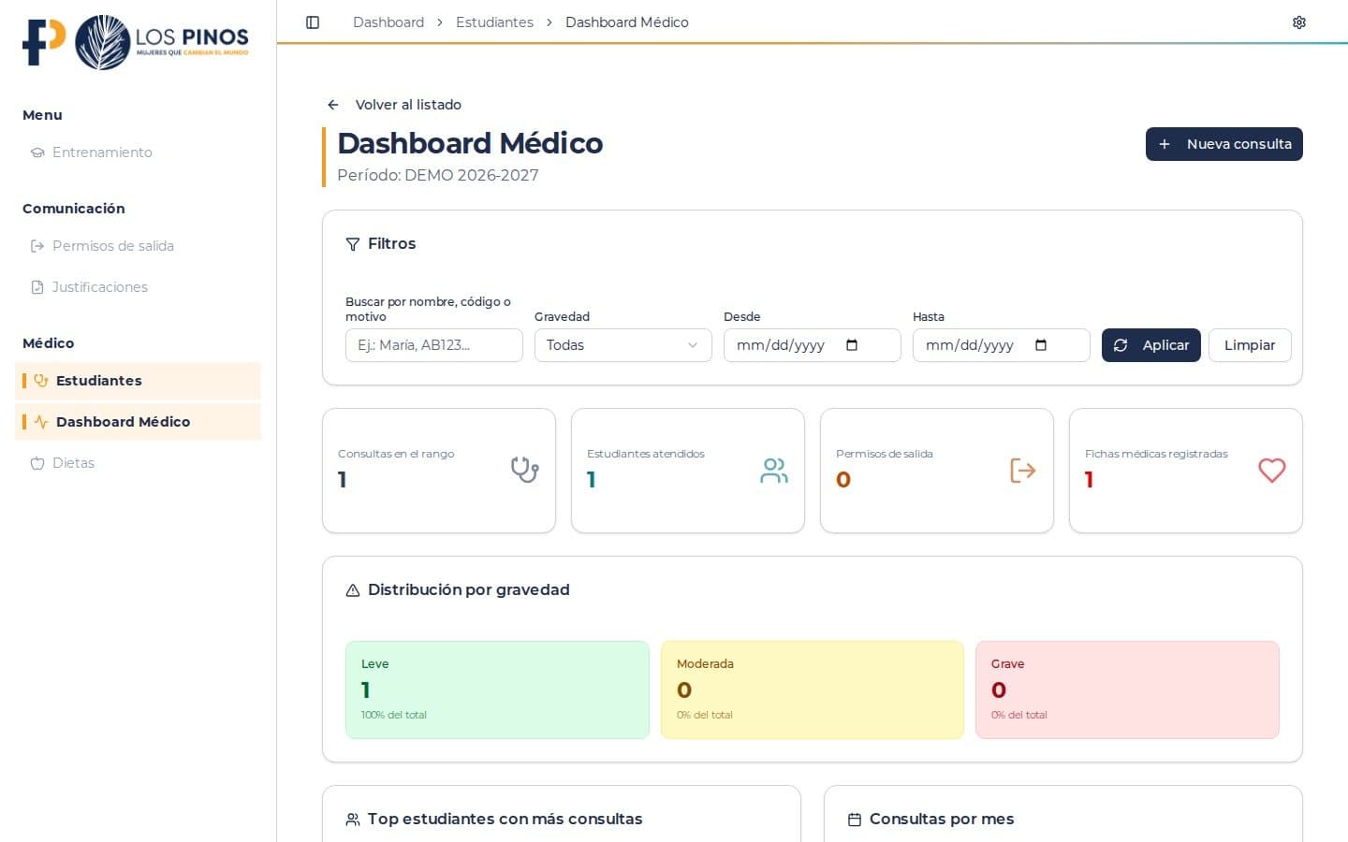The image size is (1348, 842).
Task: Focus the Desde date field
Action: (813, 345)
